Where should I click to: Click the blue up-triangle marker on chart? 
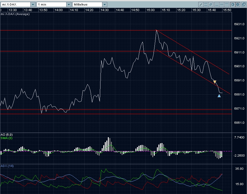[x=219, y=96]
